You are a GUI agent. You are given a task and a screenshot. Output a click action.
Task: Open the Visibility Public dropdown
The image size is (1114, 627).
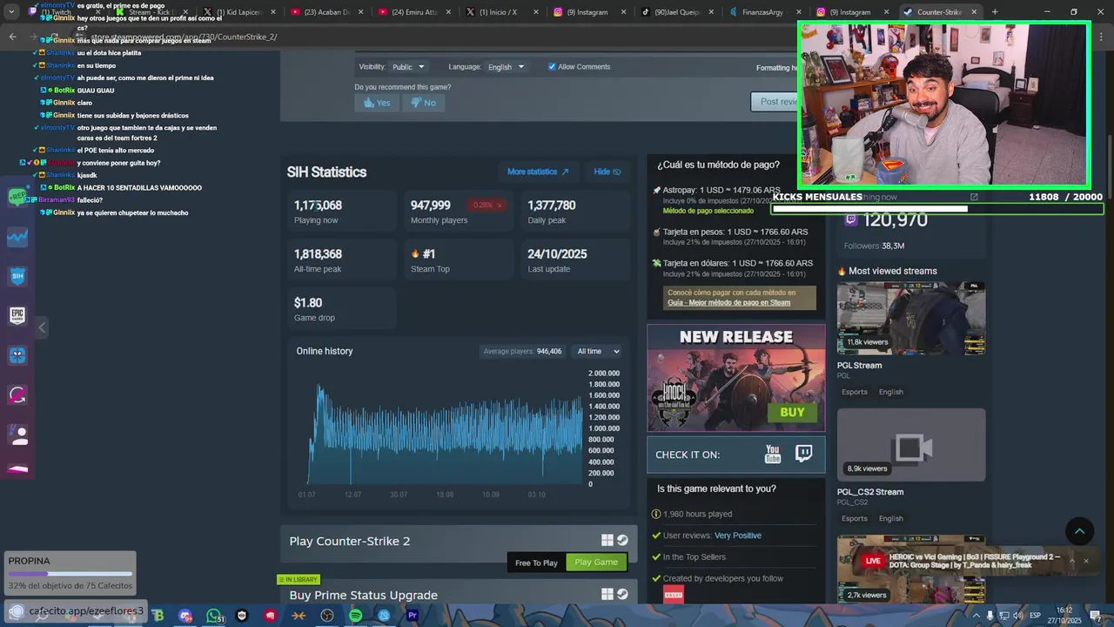click(x=407, y=67)
